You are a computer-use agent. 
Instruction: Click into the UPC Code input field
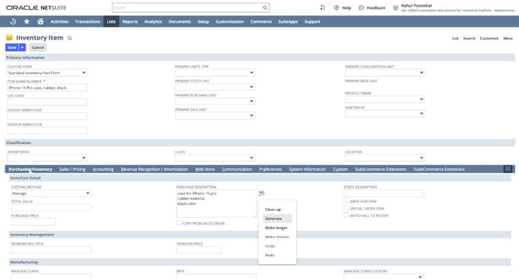47,102
